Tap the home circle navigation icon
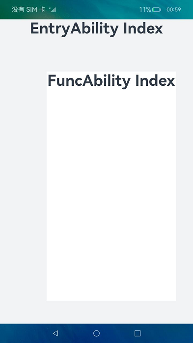The width and height of the screenshot is (193, 343). (x=96, y=333)
